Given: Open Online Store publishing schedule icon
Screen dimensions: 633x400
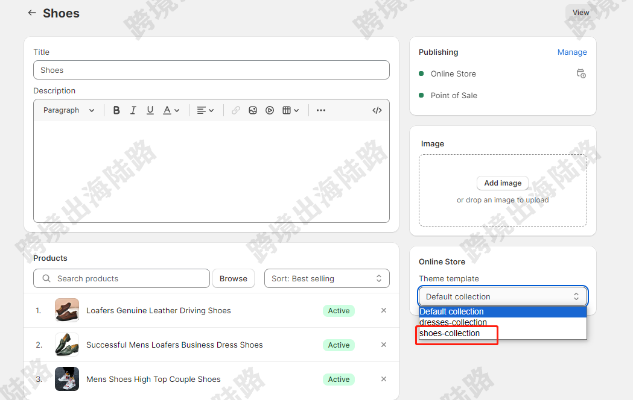Looking at the screenshot, I should (x=581, y=73).
